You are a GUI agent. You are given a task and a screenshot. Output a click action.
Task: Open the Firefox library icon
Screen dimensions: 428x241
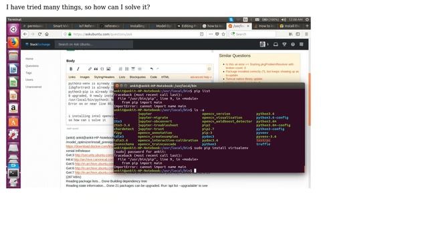click(291, 34)
